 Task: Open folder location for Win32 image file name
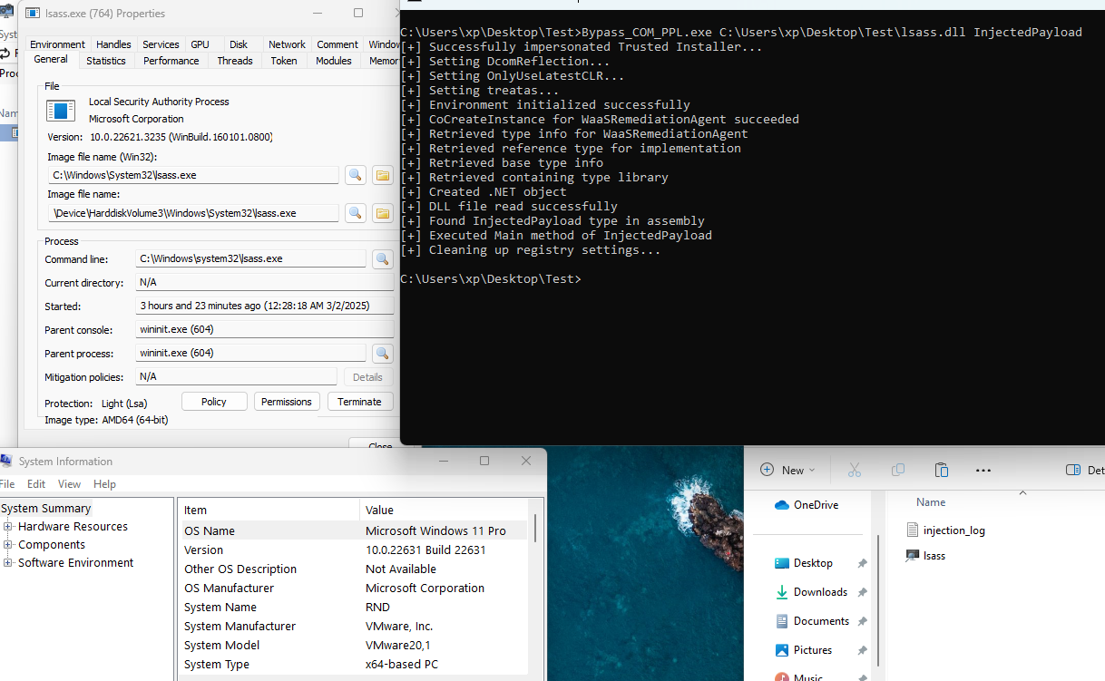(x=383, y=175)
